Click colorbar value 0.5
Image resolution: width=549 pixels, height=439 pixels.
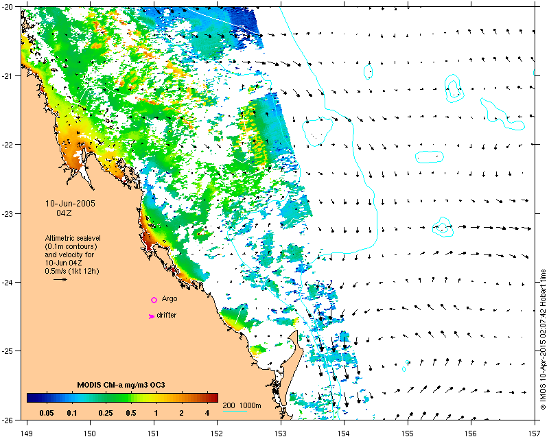point(131,413)
